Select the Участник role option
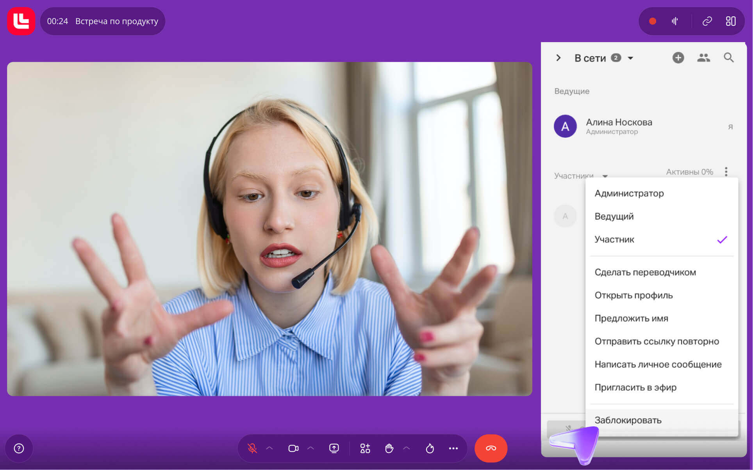The height and width of the screenshot is (470, 753). click(614, 239)
